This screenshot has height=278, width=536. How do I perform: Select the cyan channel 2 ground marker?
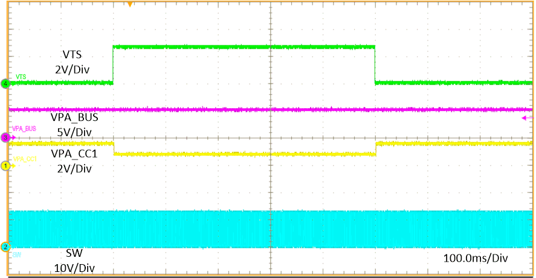click(x=5, y=247)
